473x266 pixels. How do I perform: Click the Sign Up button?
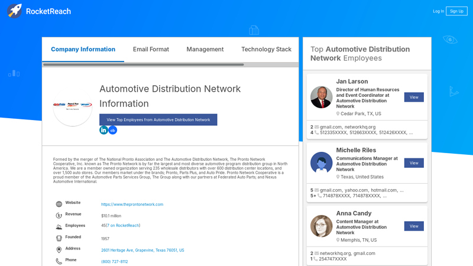click(456, 11)
